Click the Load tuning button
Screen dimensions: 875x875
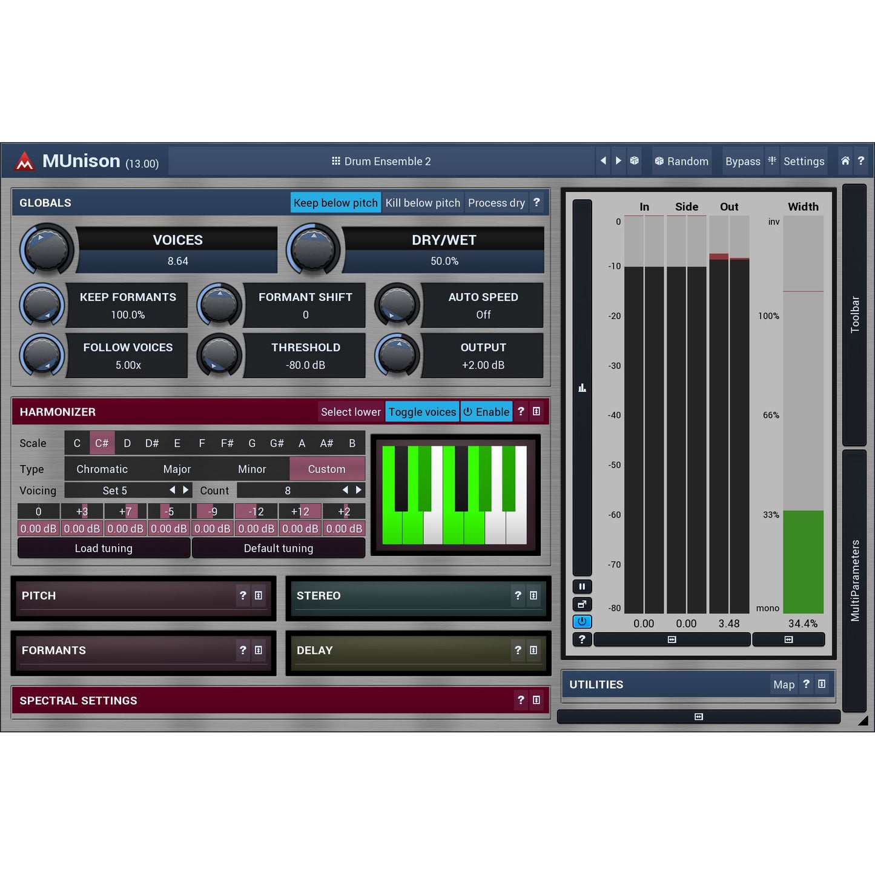pos(104,548)
